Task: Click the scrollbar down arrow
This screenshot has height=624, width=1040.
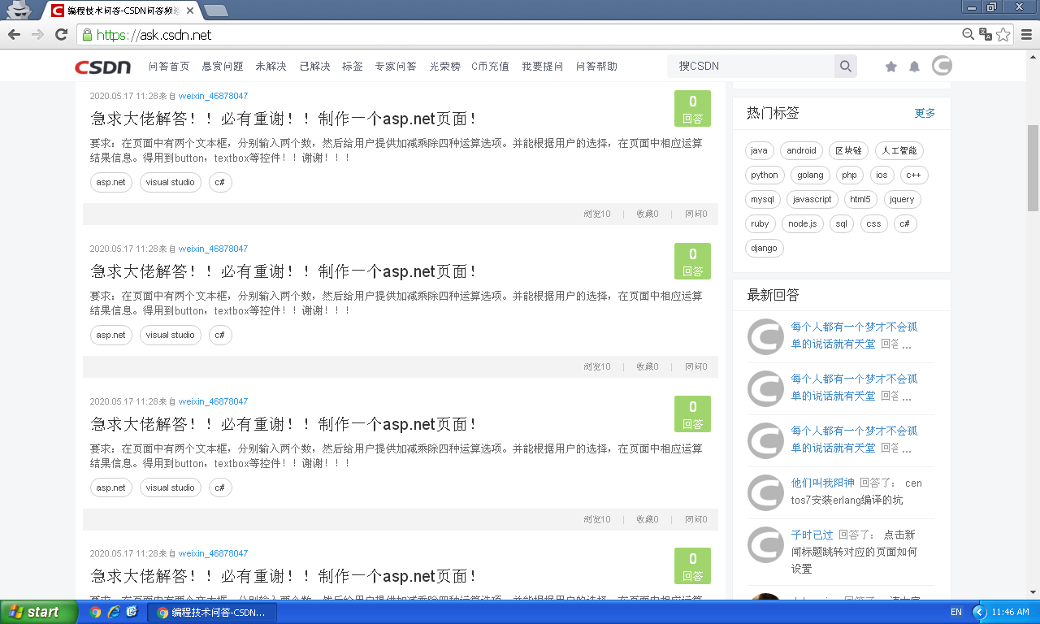Action: pyautogui.click(x=1033, y=591)
